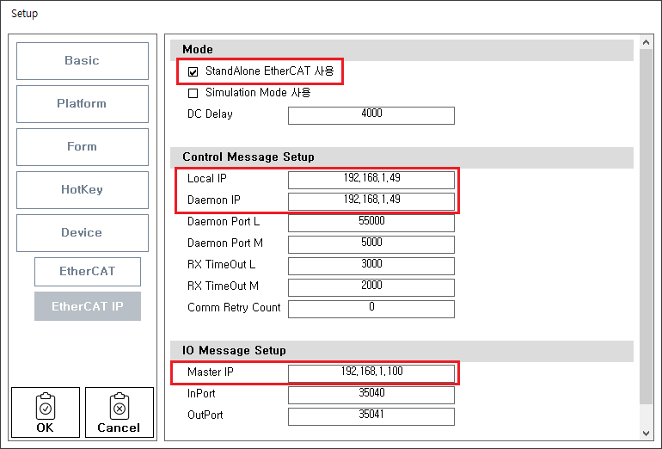Click the DC Delay input field
This screenshot has height=449, width=662.
(x=371, y=115)
